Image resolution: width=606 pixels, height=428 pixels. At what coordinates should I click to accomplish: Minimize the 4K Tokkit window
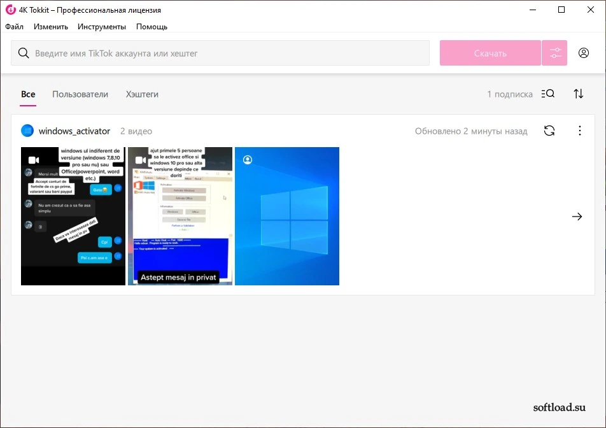[x=533, y=10]
